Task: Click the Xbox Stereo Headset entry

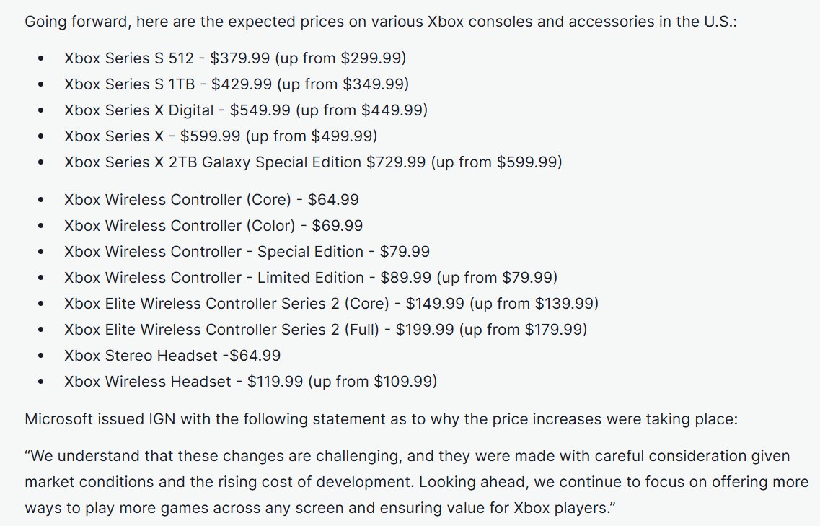Action: [172, 356]
